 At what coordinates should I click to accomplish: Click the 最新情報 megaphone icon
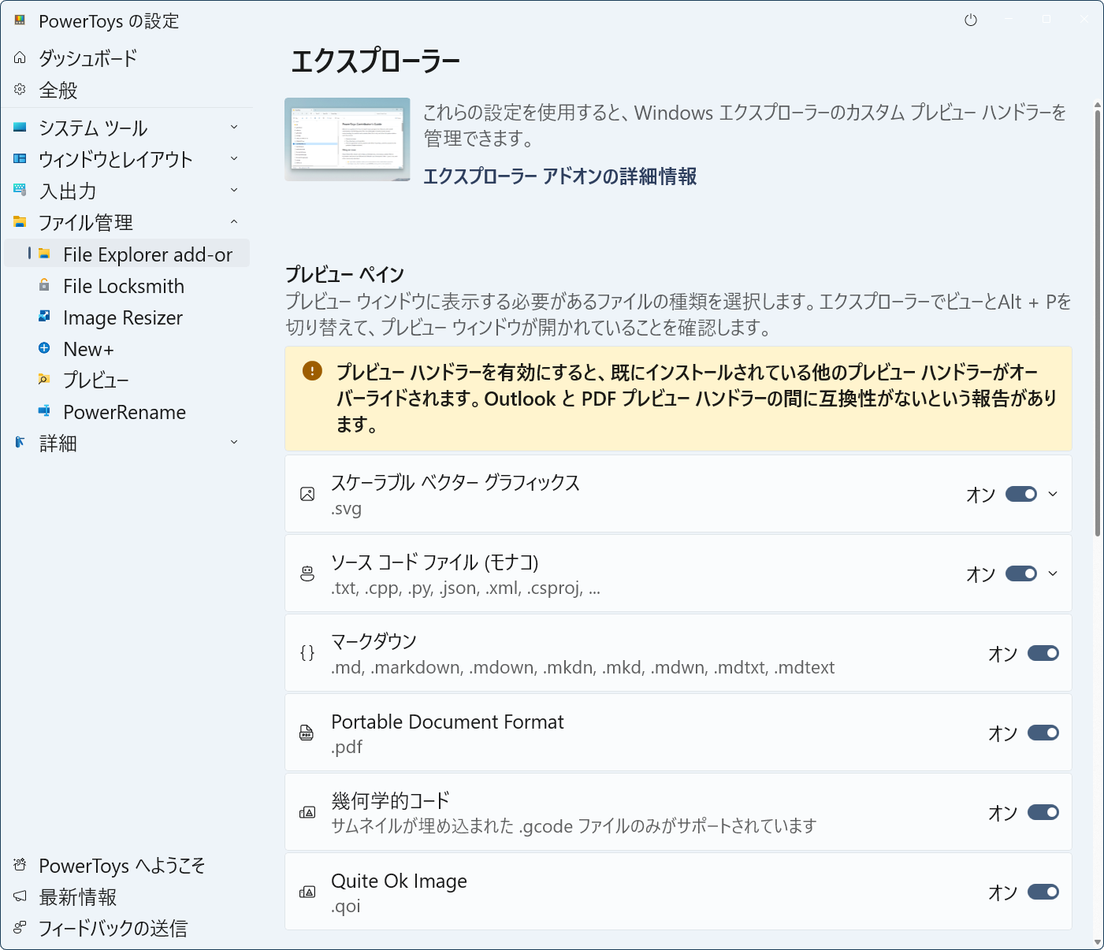click(20, 896)
